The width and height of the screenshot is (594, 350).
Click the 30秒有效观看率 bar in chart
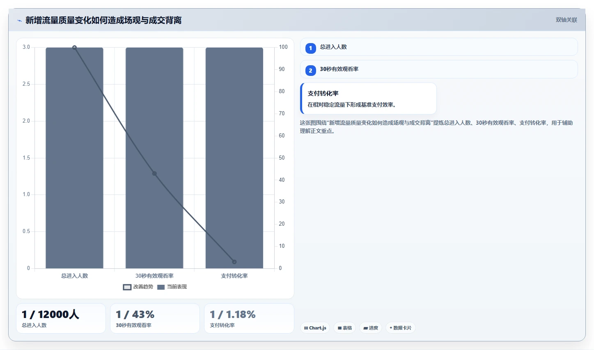click(154, 158)
